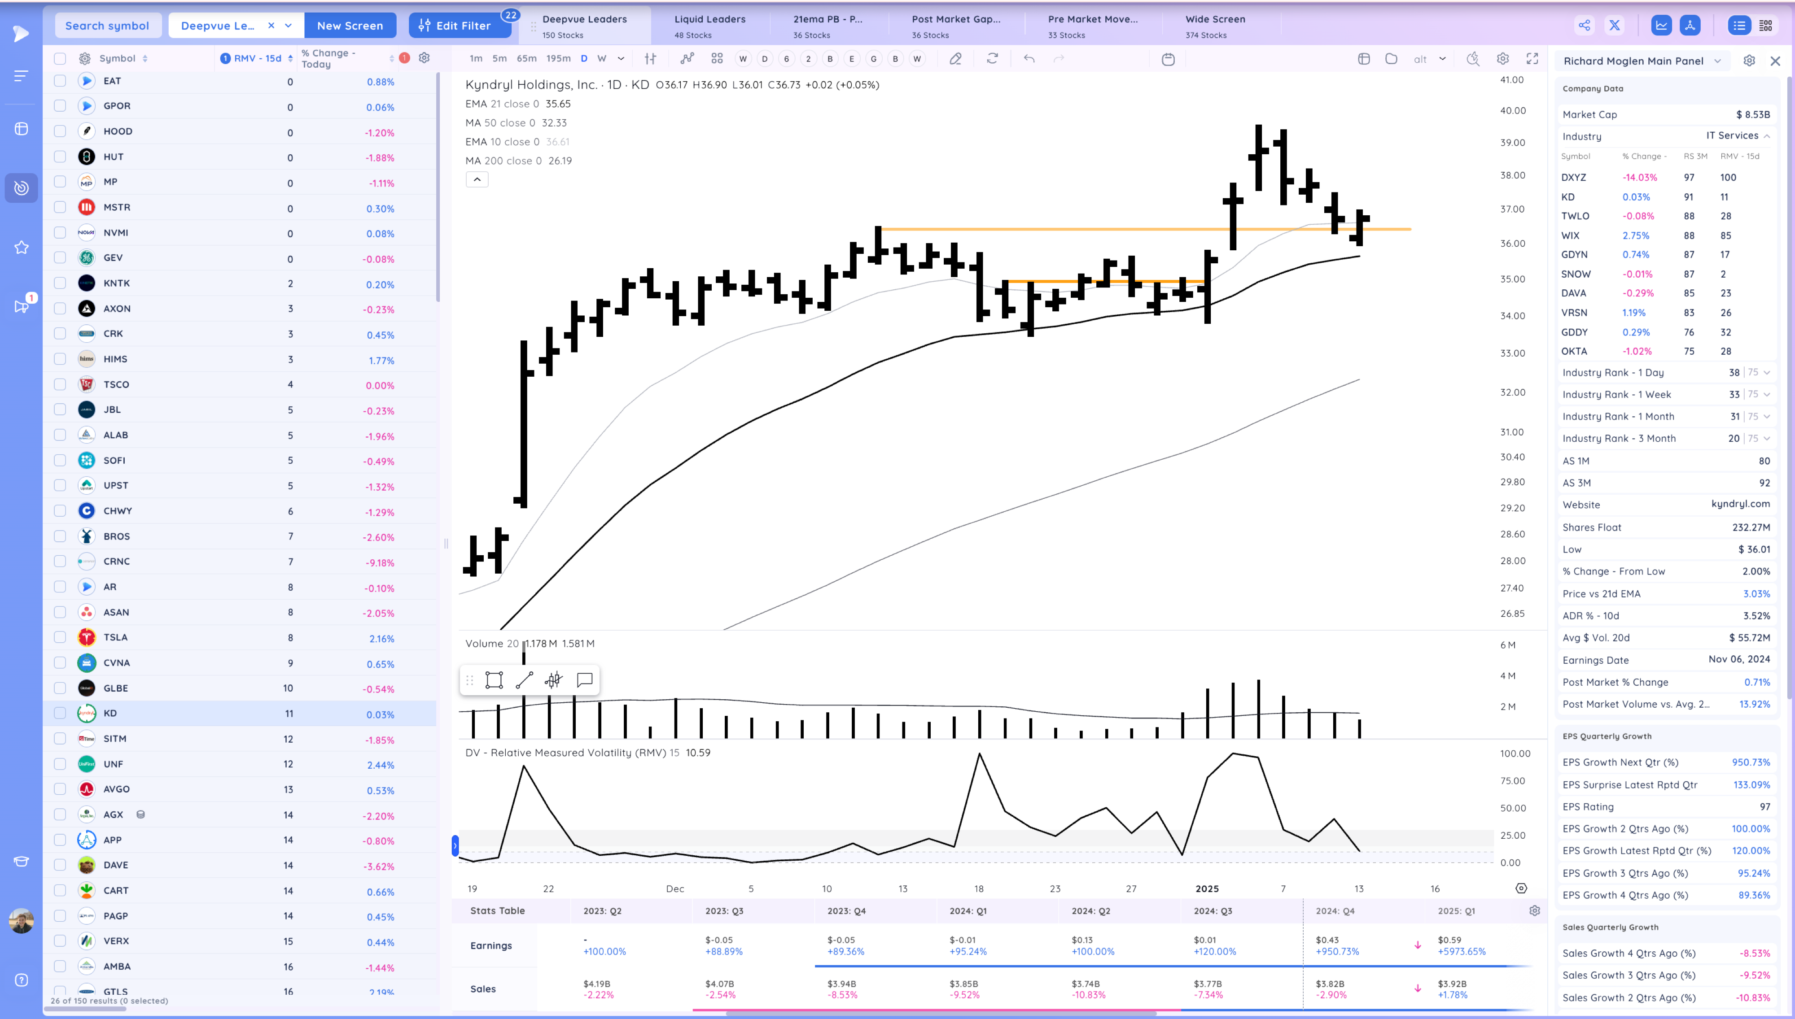Open the Deepvue Leaders screen dropdown
The image size is (1795, 1019).
click(289, 25)
